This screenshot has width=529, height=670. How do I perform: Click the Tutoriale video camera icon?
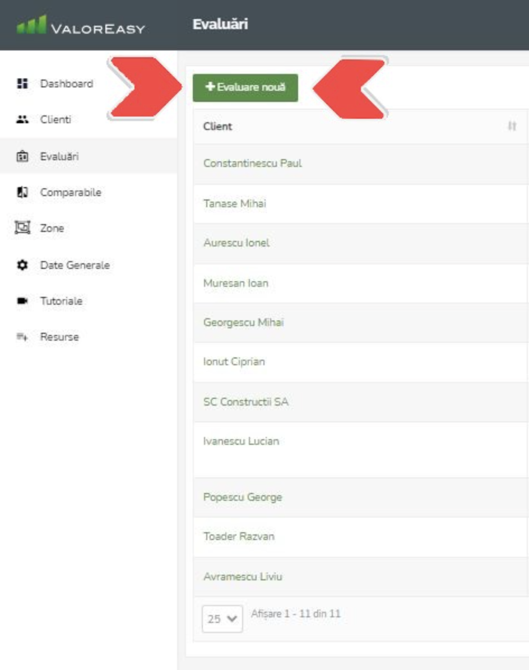click(x=22, y=301)
